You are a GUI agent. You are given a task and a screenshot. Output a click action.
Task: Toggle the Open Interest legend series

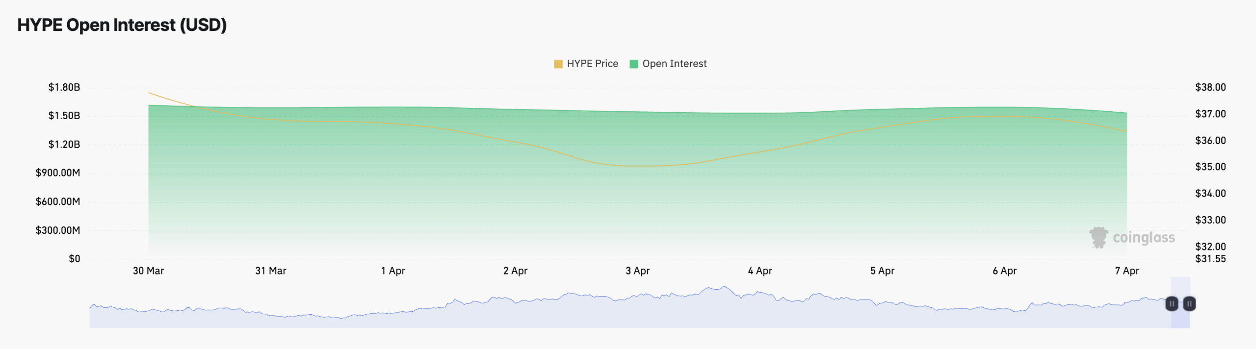[668, 64]
